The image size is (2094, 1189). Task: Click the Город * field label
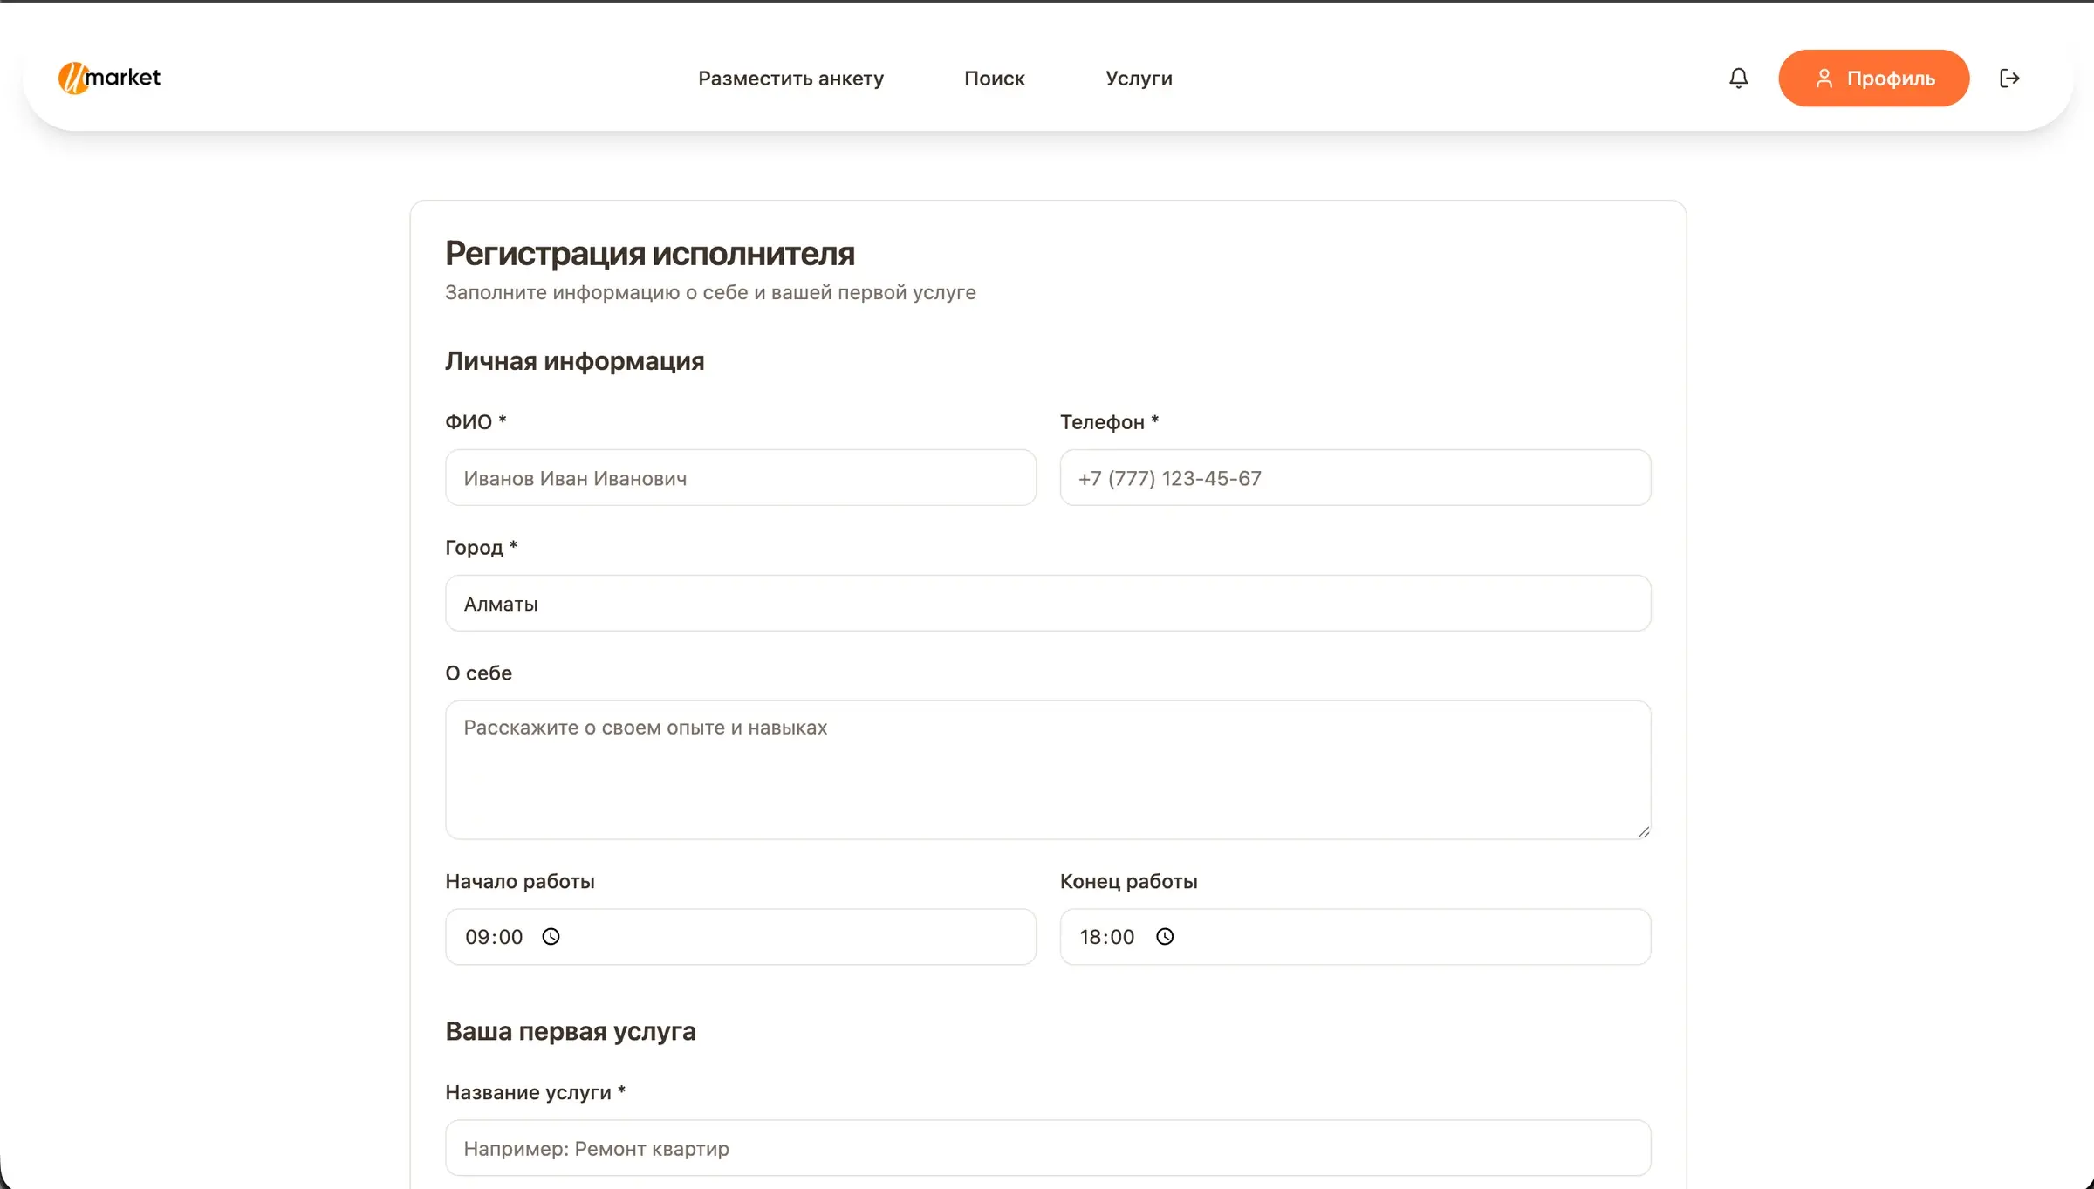click(x=482, y=548)
